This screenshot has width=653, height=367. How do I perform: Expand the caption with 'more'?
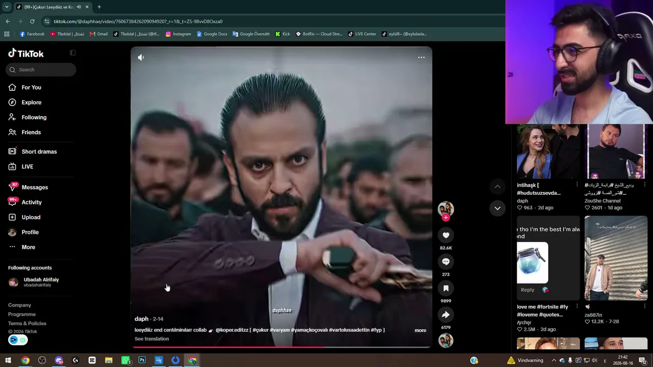click(420, 330)
